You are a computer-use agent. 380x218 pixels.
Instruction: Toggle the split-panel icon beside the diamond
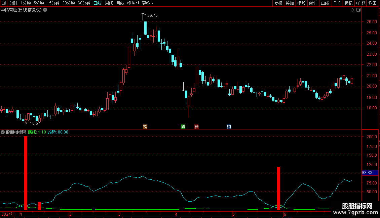click(358, 10)
